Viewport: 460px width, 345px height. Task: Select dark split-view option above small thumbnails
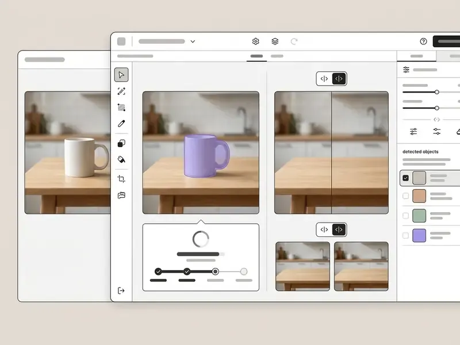click(339, 229)
